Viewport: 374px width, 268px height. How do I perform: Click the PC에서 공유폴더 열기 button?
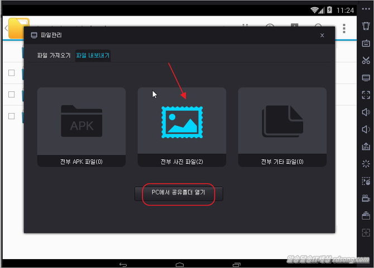coord(179,193)
